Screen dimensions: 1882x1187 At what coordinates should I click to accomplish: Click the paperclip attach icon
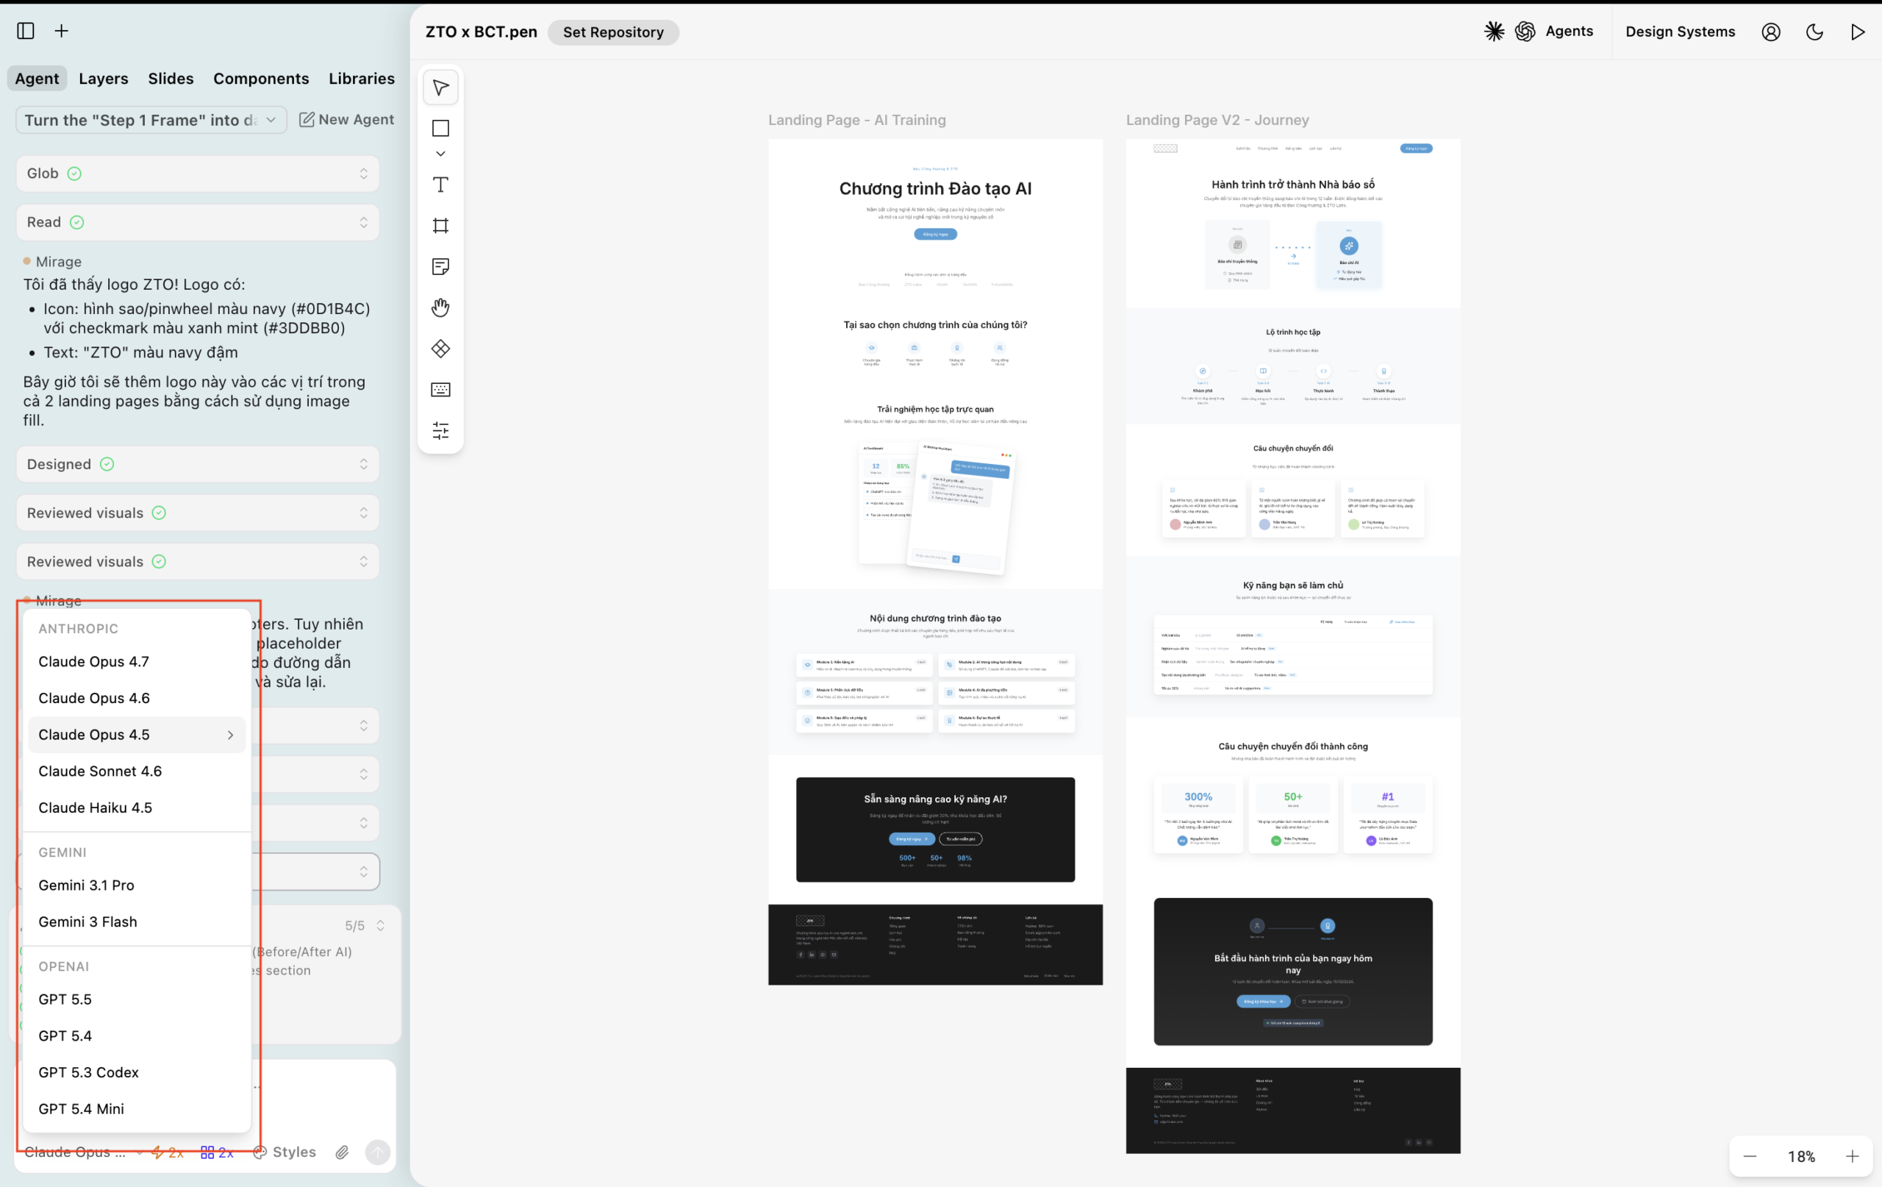tap(343, 1152)
